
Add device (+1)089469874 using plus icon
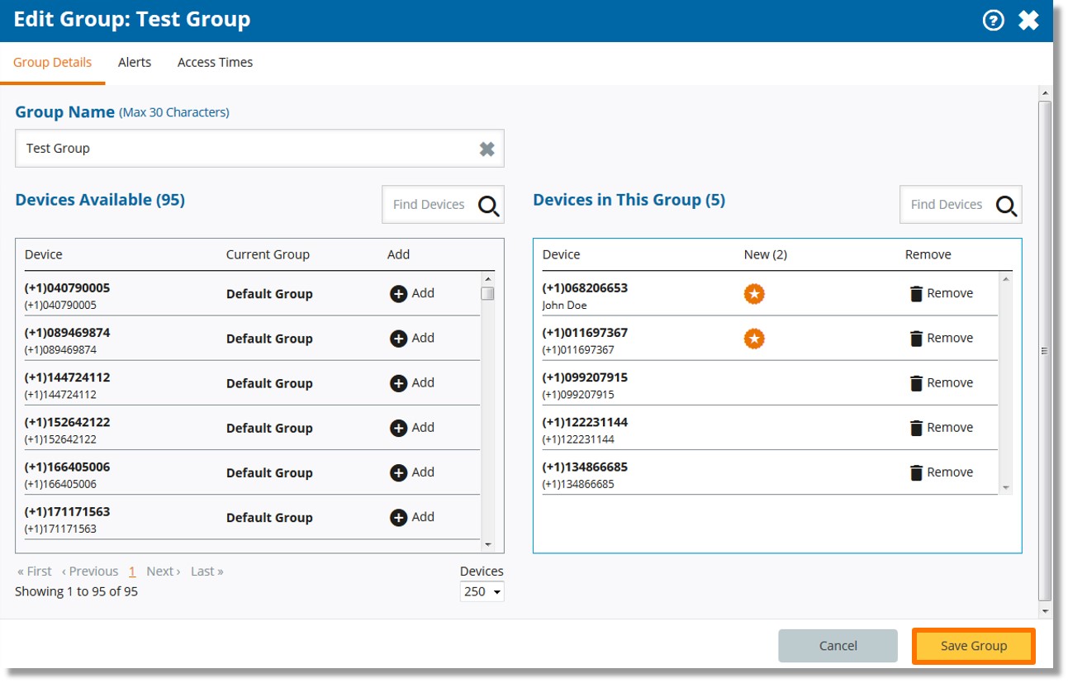pos(398,338)
